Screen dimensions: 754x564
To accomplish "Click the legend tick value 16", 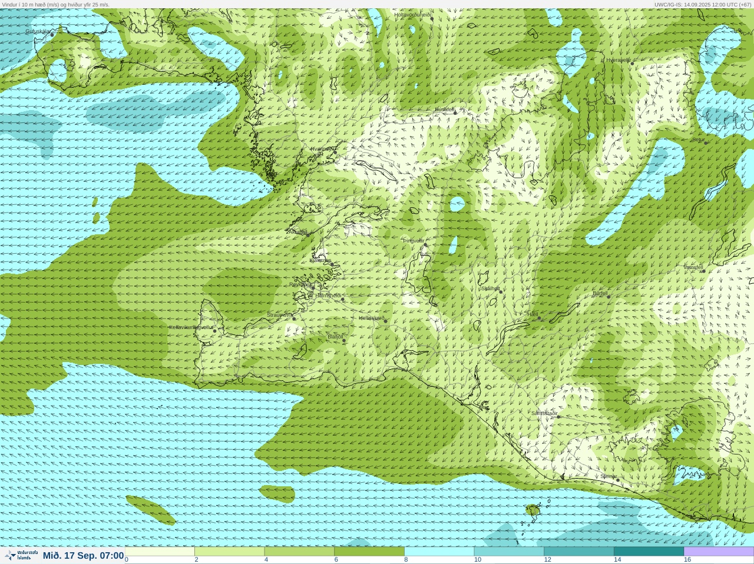I will click(687, 560).
